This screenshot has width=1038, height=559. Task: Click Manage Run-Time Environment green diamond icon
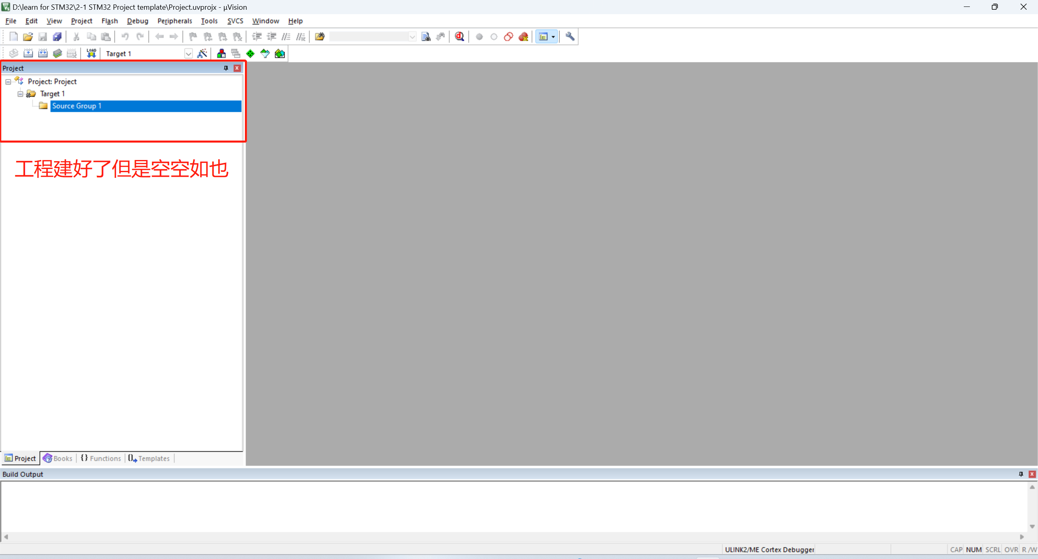tap(250, 53)
